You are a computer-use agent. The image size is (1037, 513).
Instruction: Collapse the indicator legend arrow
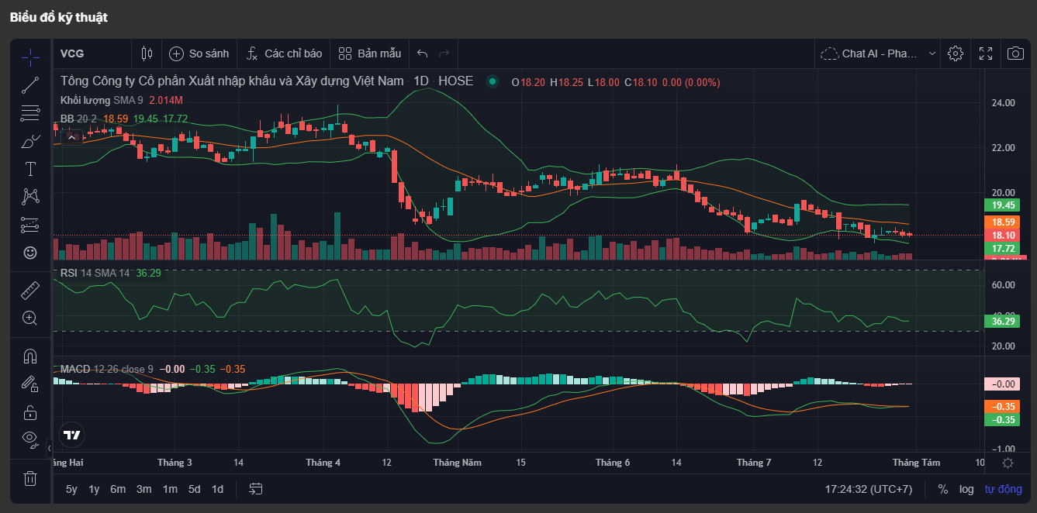[72, 137]
